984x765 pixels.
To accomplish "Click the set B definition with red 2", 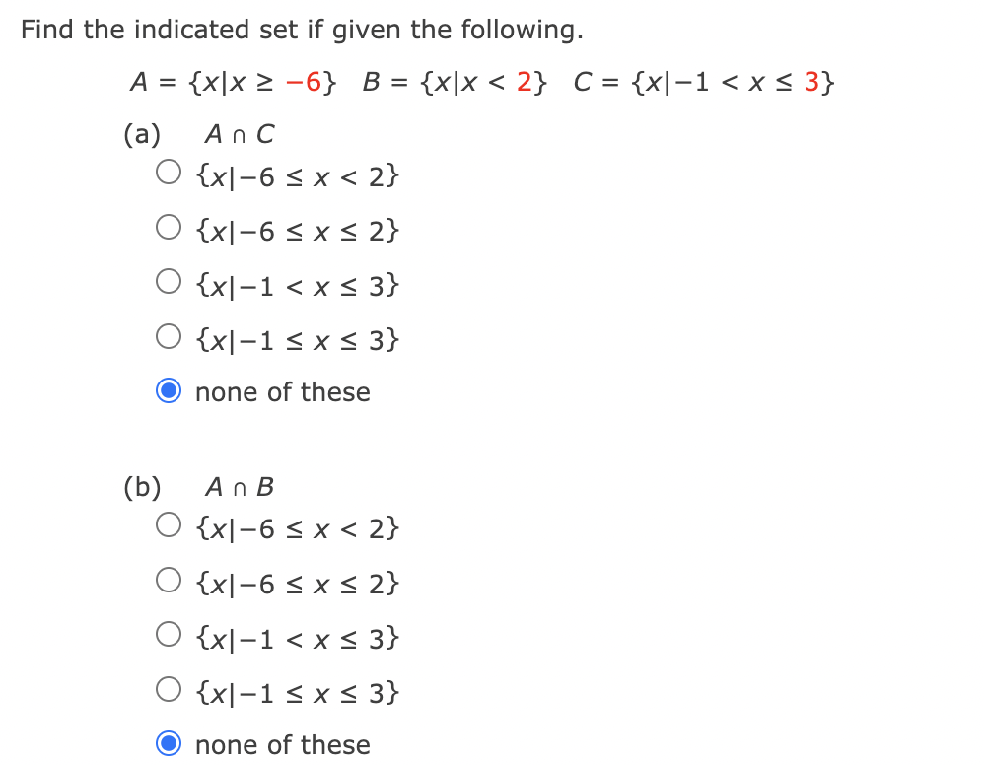I will tap(455, 82).
